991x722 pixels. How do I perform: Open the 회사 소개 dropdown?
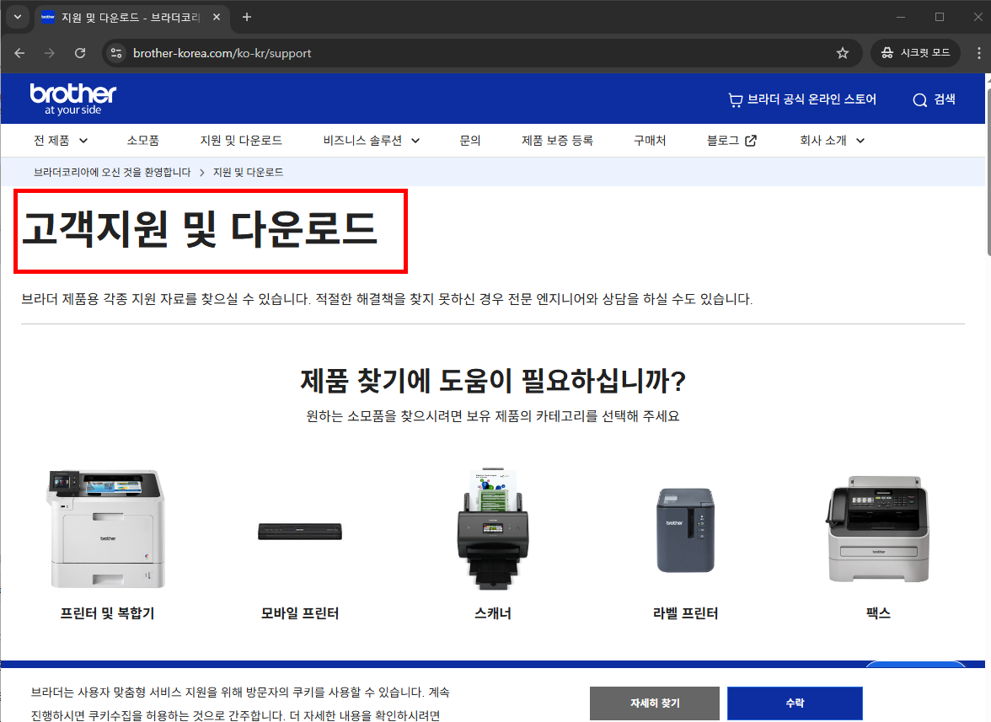click(832, 141)
